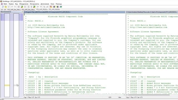Open the Объединение menu

point(24,4)
